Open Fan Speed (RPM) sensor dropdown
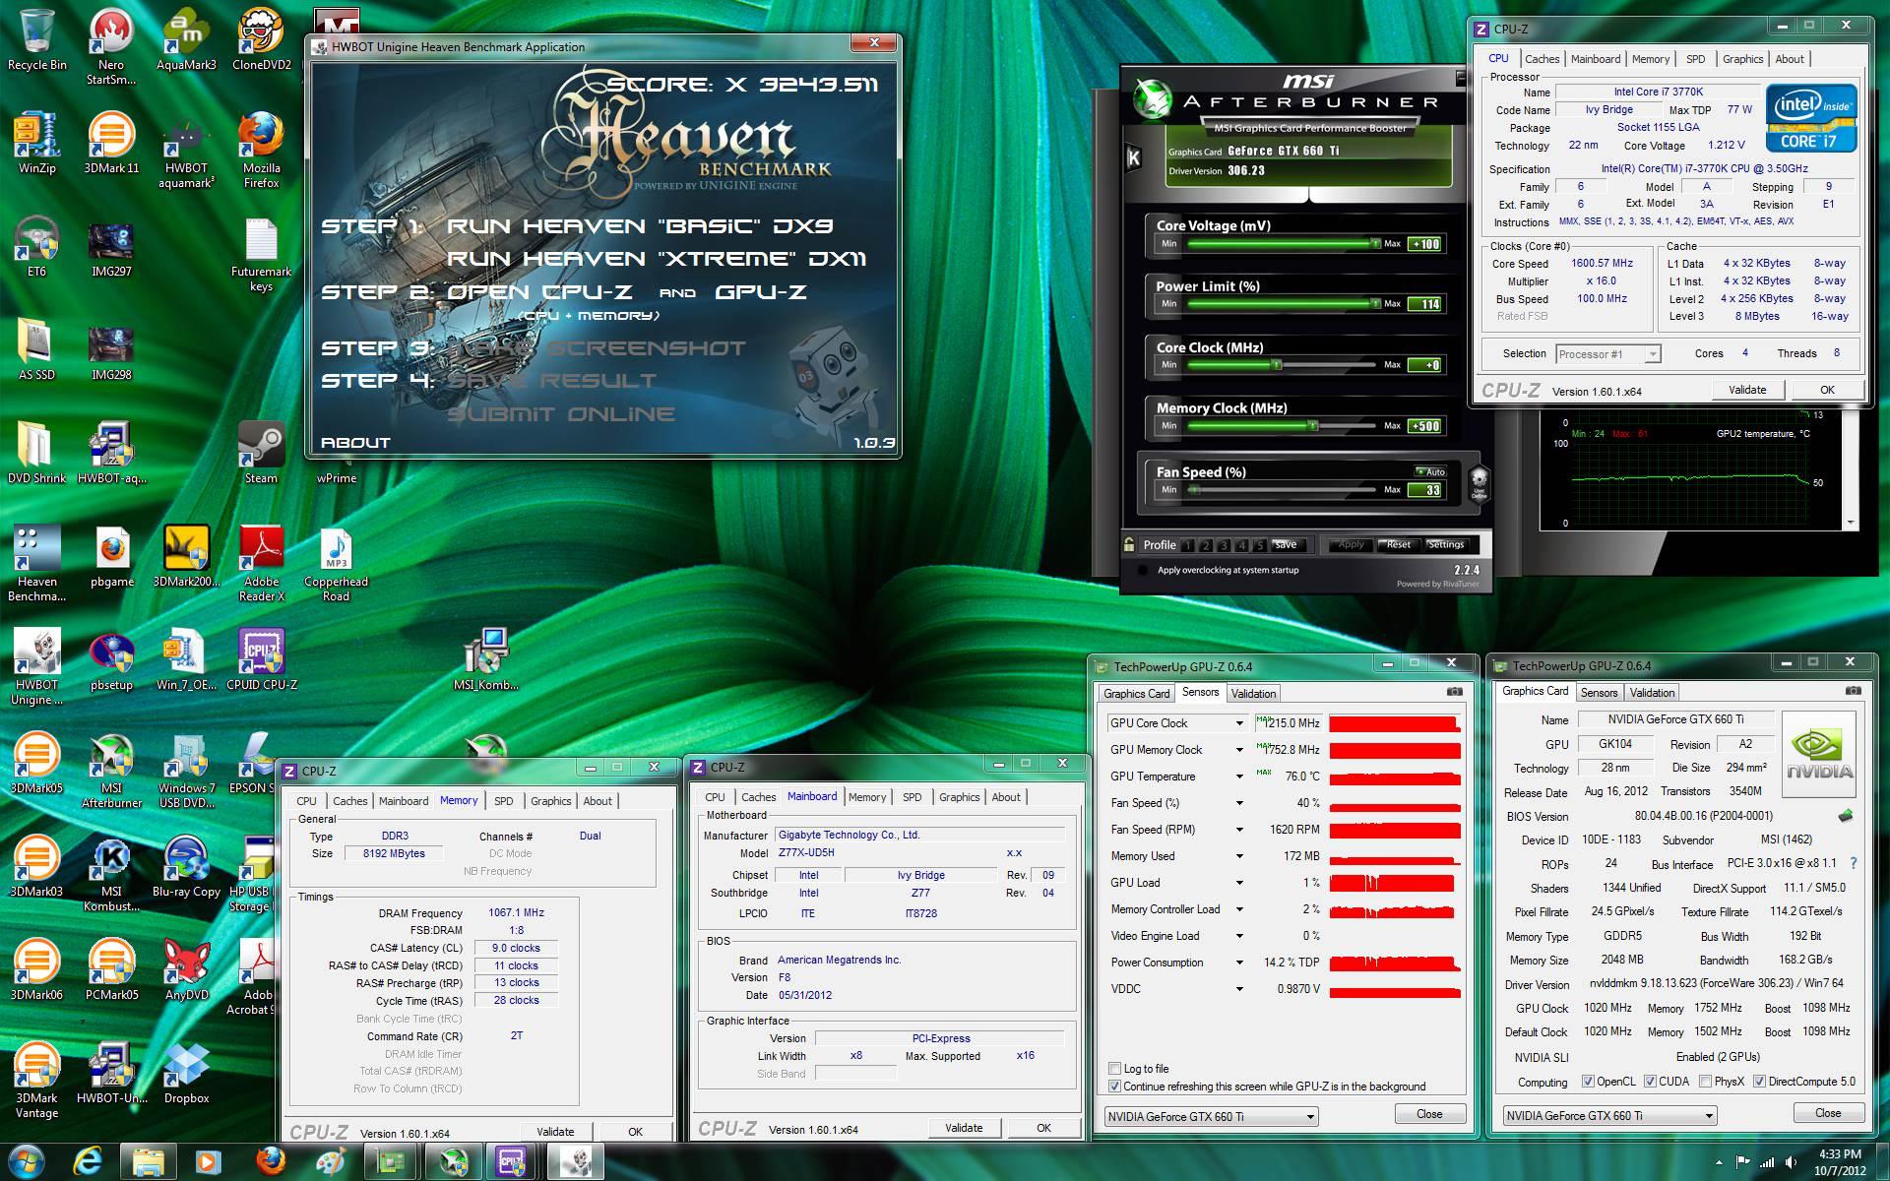 [1239, 830]
